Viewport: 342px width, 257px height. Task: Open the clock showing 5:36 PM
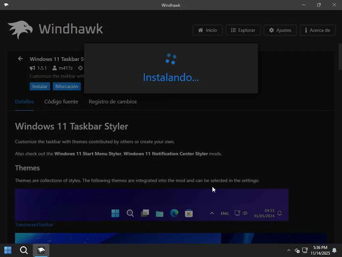pos(320,250)
